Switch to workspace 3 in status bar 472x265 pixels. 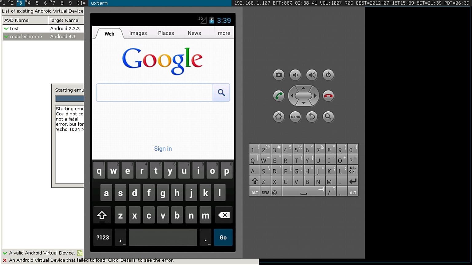(x=20, y=3)
